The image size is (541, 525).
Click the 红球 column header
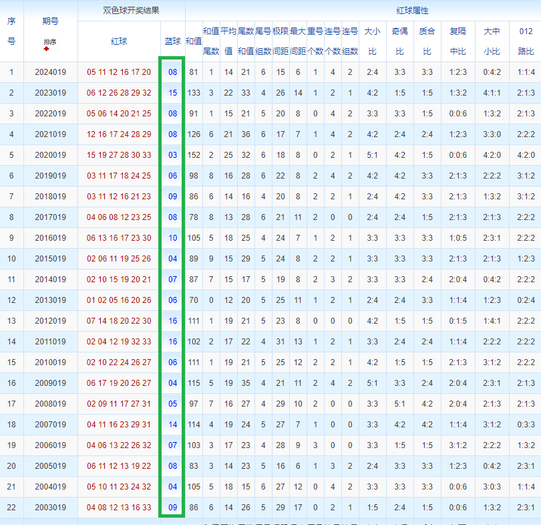point(119,41)
